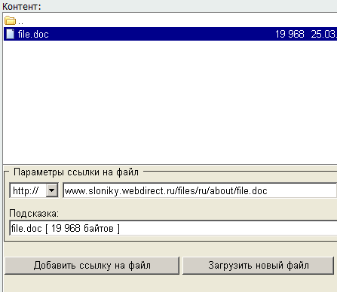Click the Загрузить новый файл button

pyautogui.click(x=259, y=266)
